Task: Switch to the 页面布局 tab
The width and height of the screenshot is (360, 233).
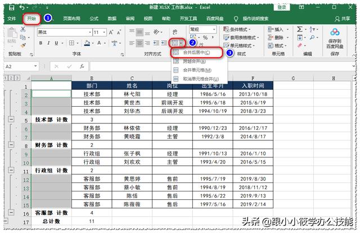Action: click(71, 19)
